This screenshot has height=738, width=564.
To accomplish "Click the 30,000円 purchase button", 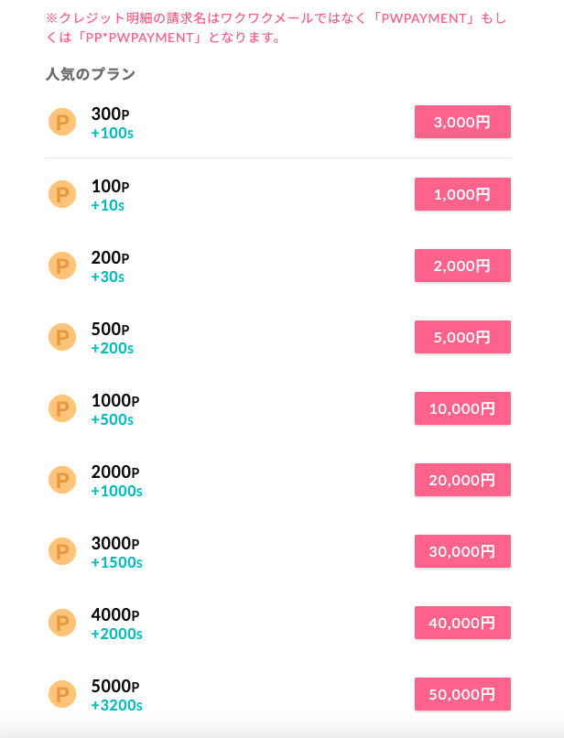I will tap(462, 551).
